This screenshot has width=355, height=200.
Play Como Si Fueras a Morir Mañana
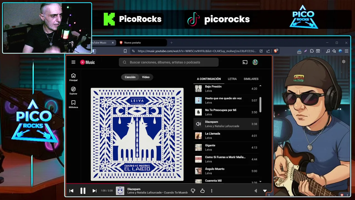(x=226, y=159)
